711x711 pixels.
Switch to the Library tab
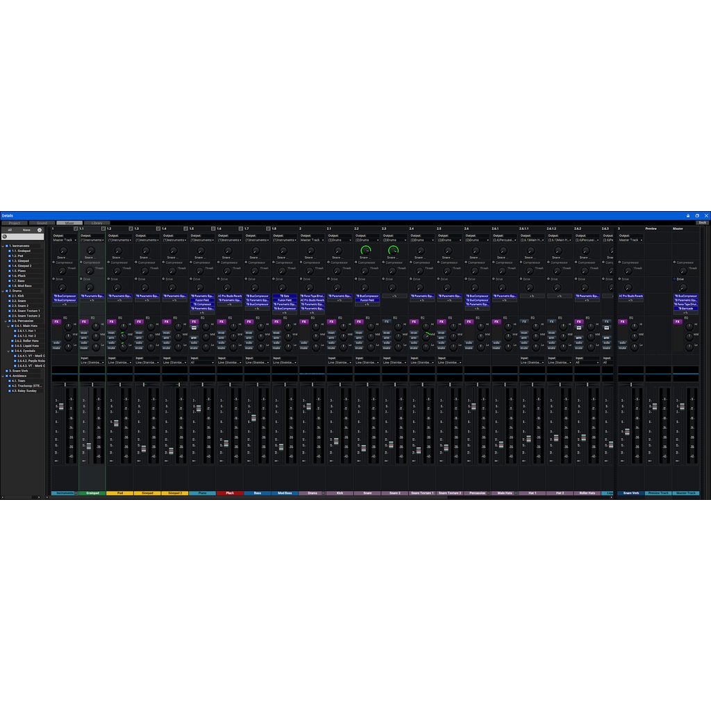(97, 223)
